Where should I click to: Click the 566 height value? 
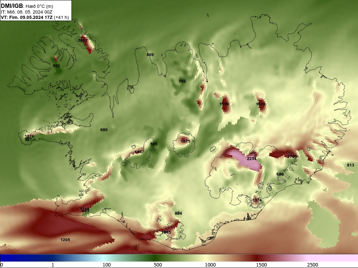coord(182,81)
